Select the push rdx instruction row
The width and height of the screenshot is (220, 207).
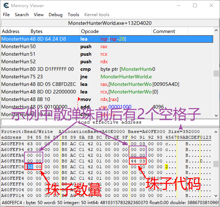tap(107, 61)
